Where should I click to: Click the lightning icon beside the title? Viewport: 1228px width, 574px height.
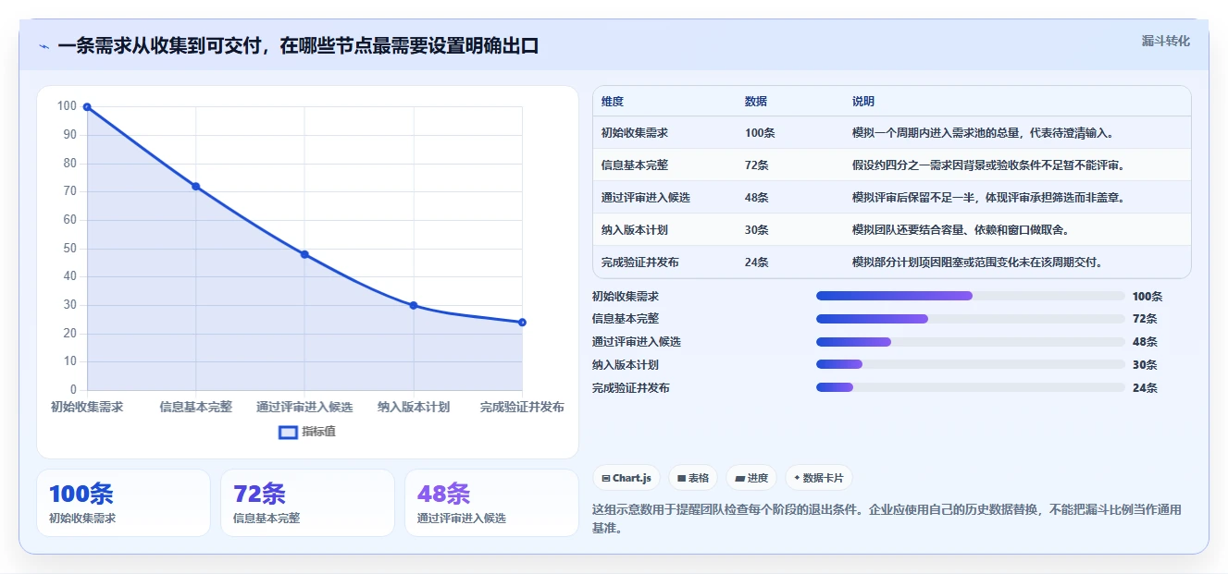43,46
